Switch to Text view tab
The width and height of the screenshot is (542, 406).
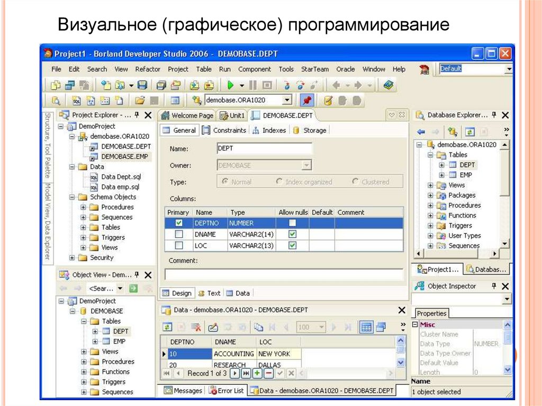209,293
